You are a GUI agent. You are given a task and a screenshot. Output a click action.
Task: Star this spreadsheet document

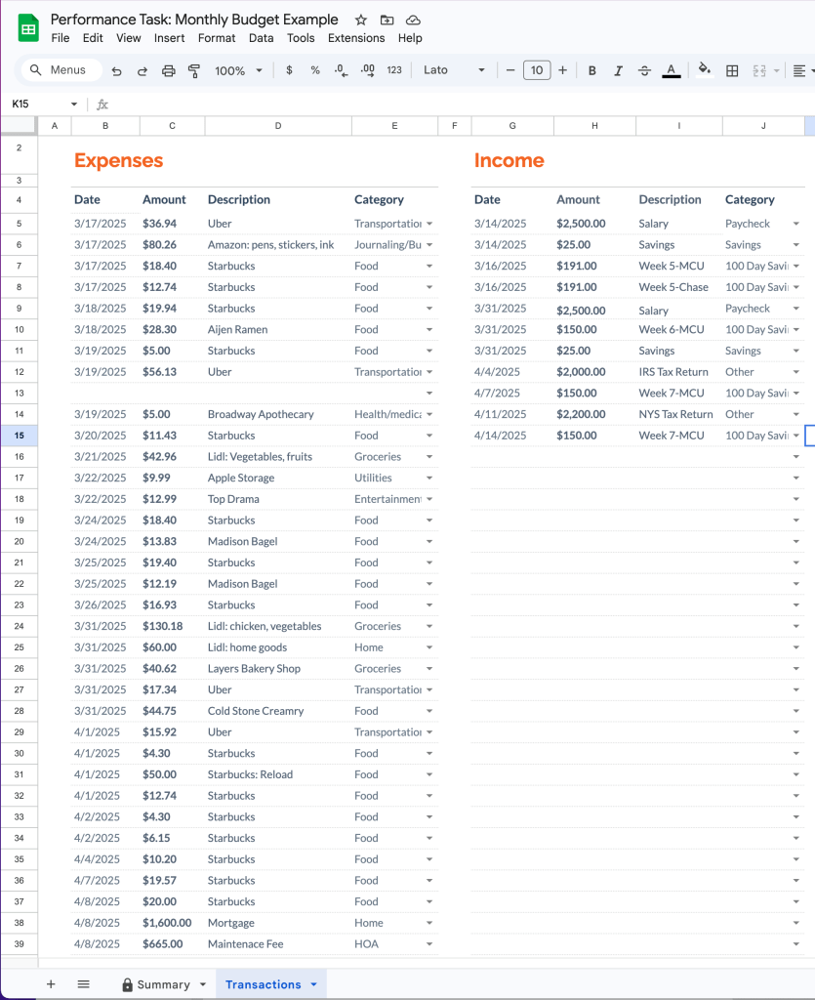pyautogui.click(x=361, y=20)
